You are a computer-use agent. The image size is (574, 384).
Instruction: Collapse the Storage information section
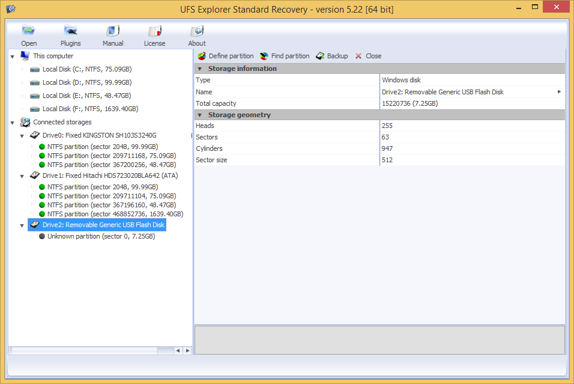tap(200, 69)
